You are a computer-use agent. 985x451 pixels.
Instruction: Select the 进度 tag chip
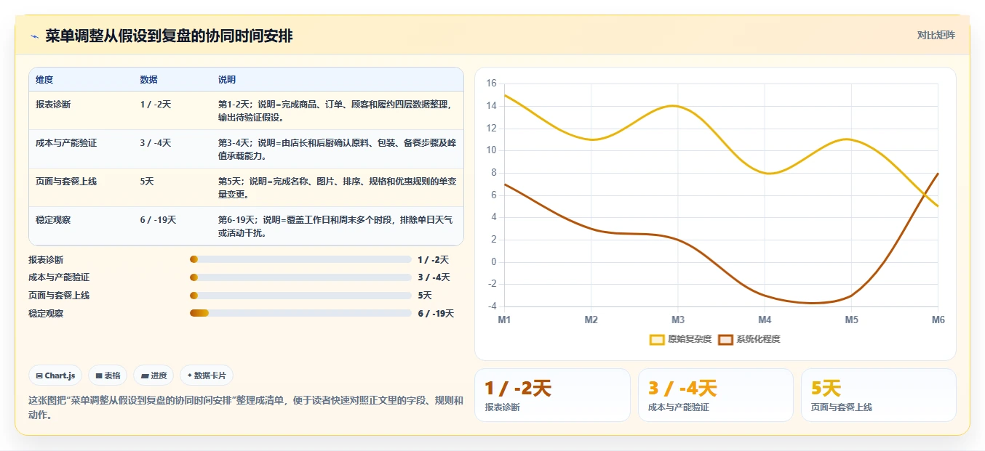click(153, 375)
